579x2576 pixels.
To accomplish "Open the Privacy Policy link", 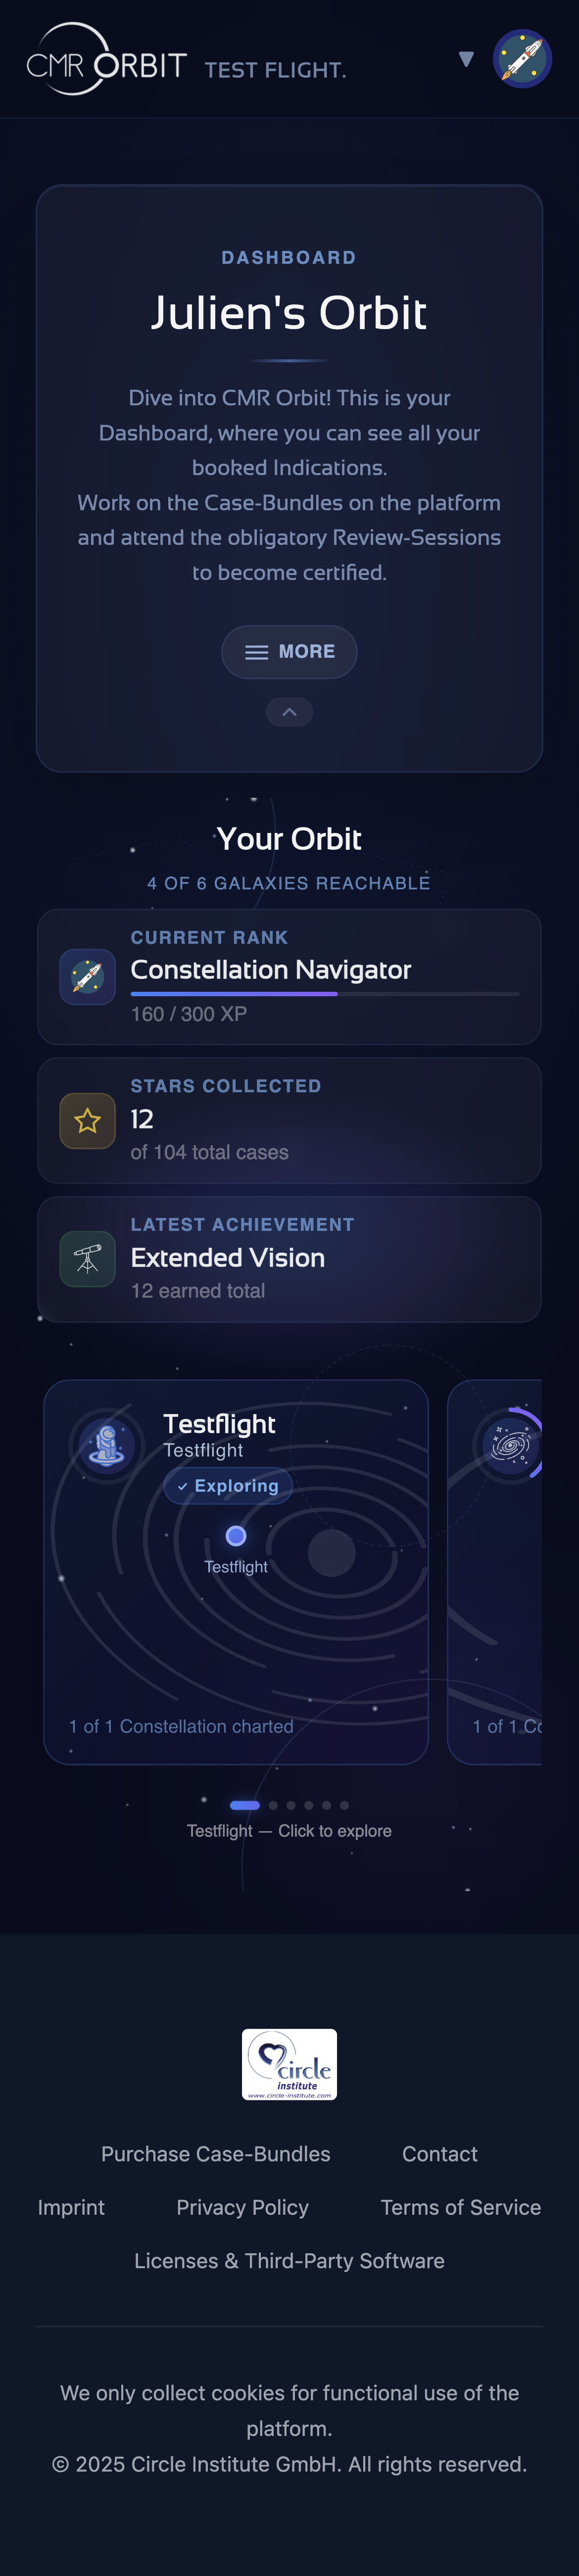I will [x=242, y=2207].
